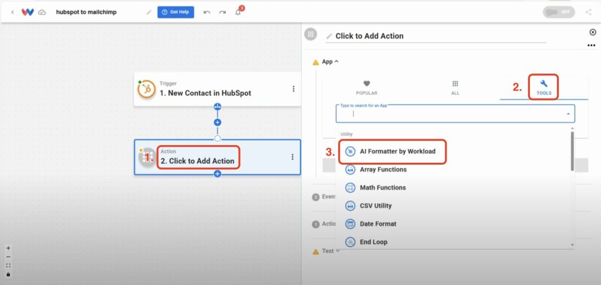Click the Array Functions icon
The image size is (601, 285).
click(350, 170)
